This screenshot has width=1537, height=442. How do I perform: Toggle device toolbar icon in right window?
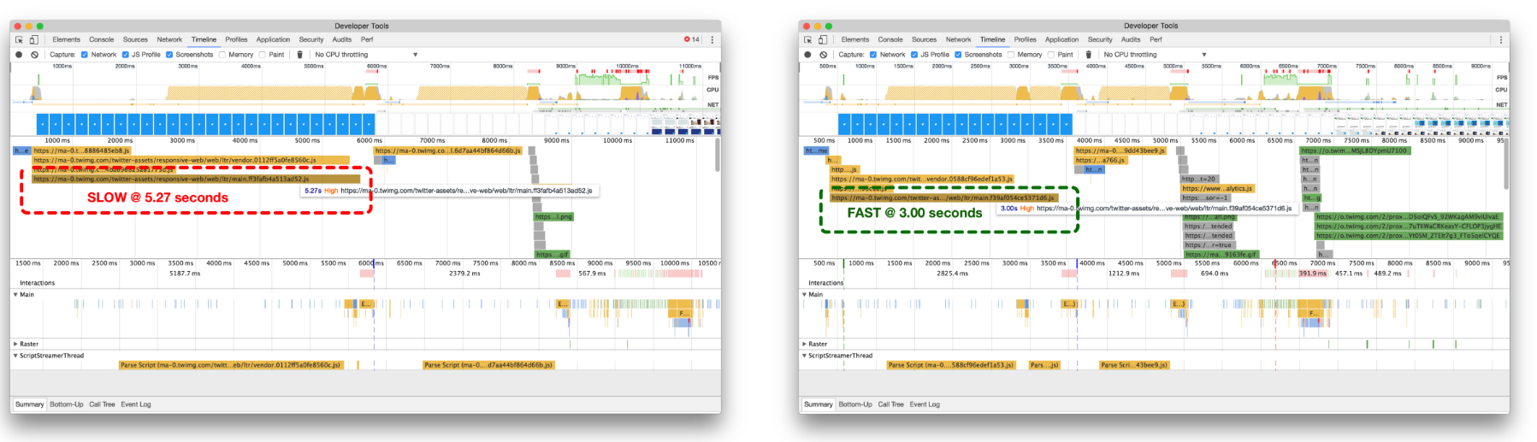(823, 39)
